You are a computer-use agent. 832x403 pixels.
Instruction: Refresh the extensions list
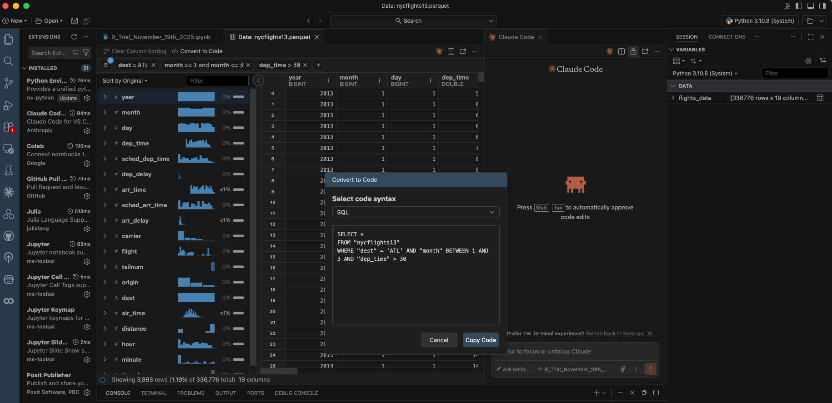click(x=74, y=37)
